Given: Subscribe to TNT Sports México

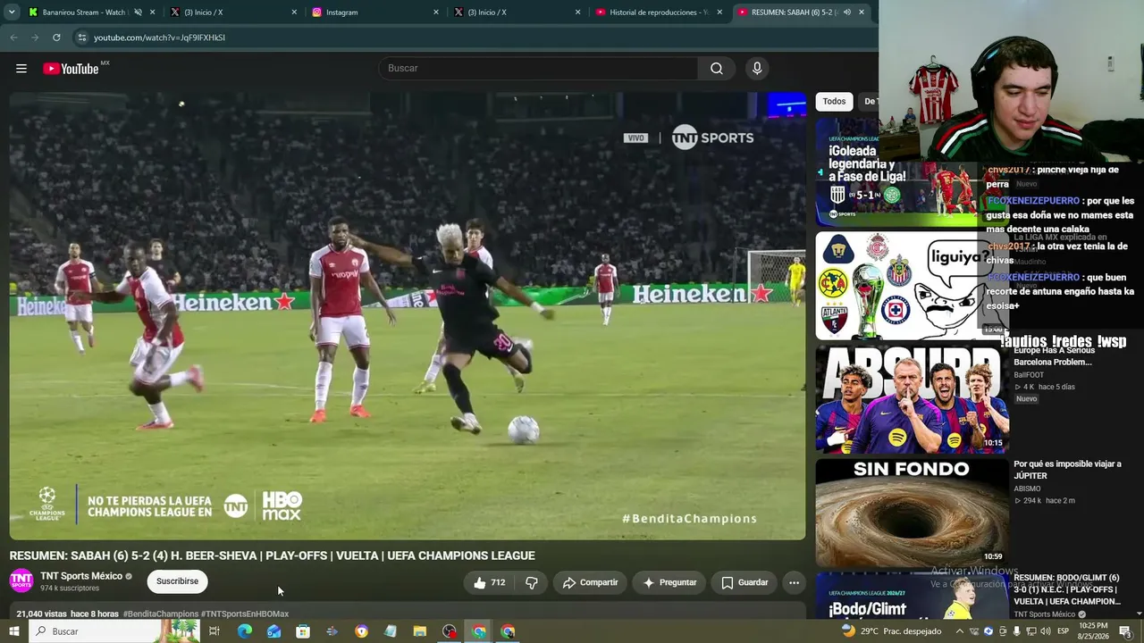Looking at the screenshot, I should click(177, 581).
